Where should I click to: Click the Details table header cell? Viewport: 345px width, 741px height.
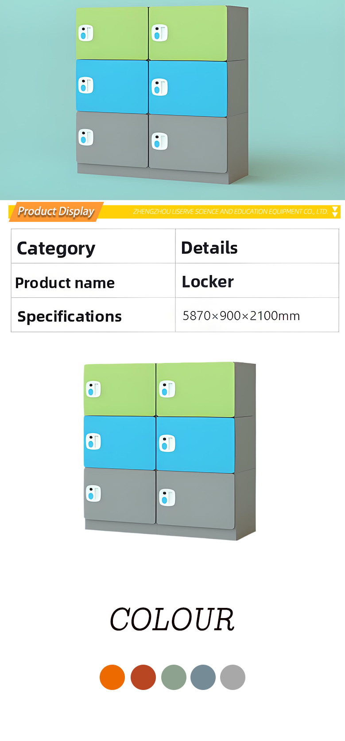pos(209,248)
